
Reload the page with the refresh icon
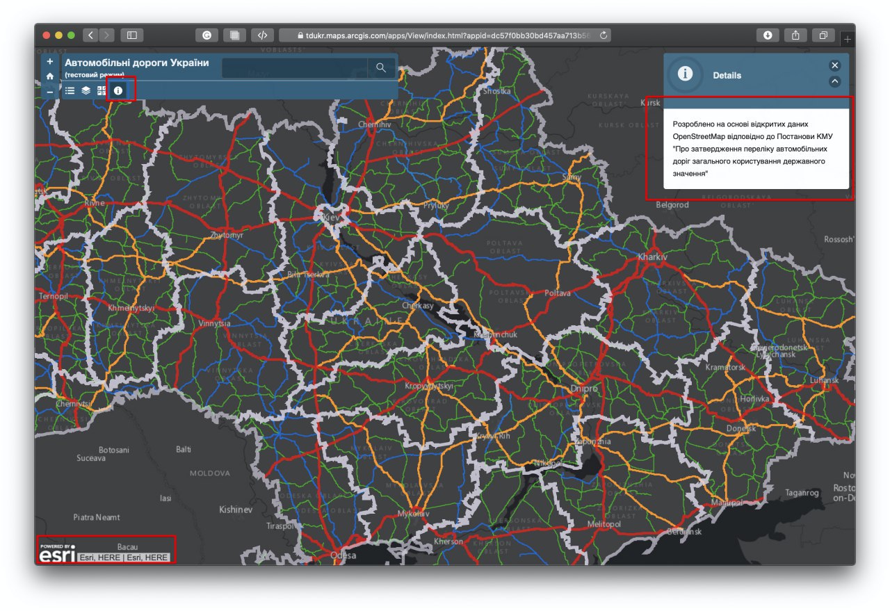pyautogui.click(x=603, y=35)
